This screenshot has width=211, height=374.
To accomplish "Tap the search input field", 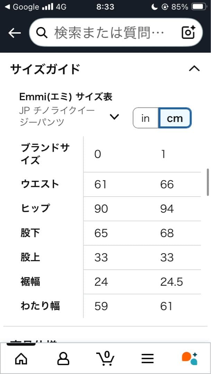I will pyautogui.click(x=104, y=32).
